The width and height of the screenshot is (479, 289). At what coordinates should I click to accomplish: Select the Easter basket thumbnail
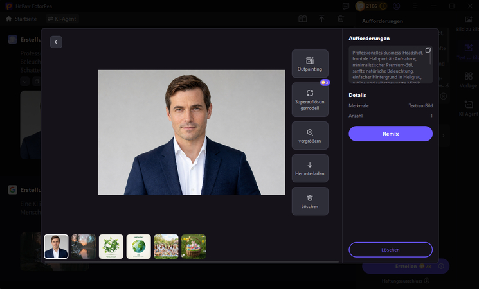pyautogui.click(x=194, y=247)
